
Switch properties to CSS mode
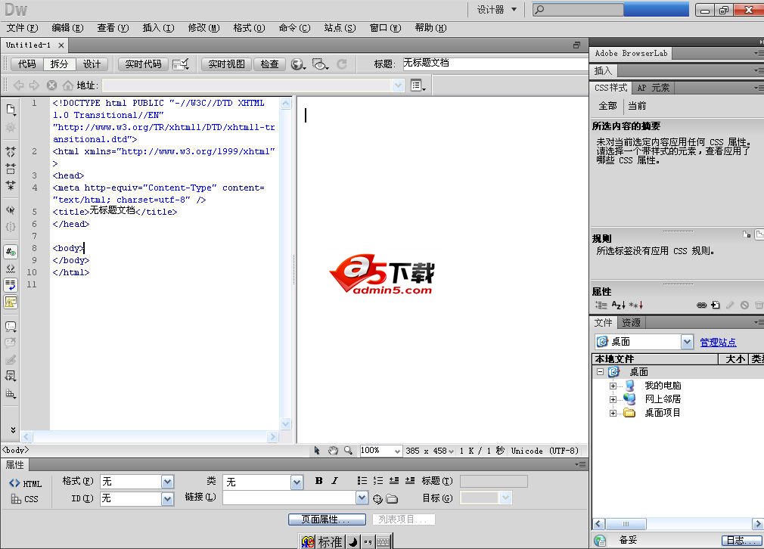pos(25,499)
